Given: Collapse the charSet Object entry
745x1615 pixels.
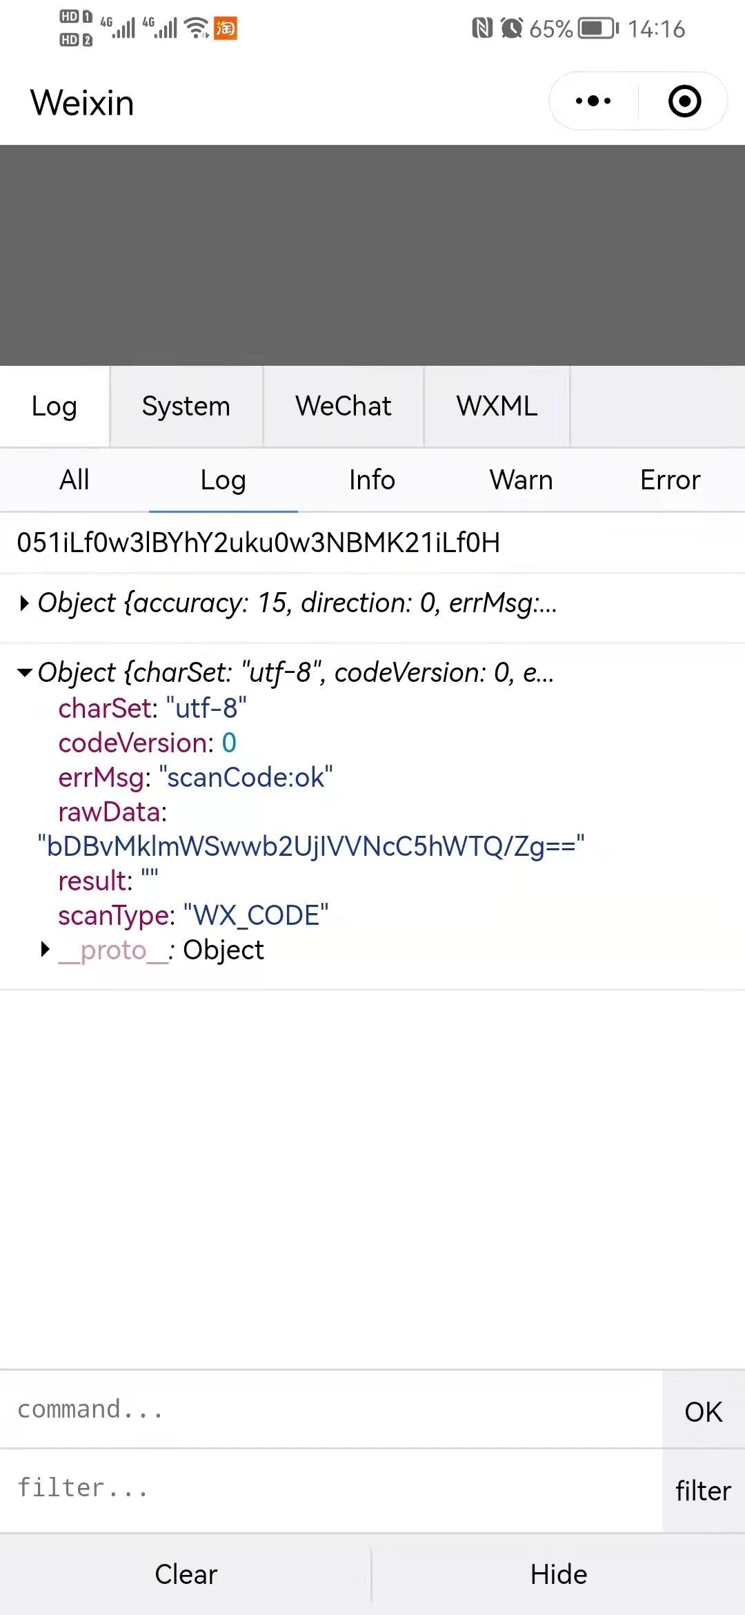Looking at the screenshot, I should point(25,672).
